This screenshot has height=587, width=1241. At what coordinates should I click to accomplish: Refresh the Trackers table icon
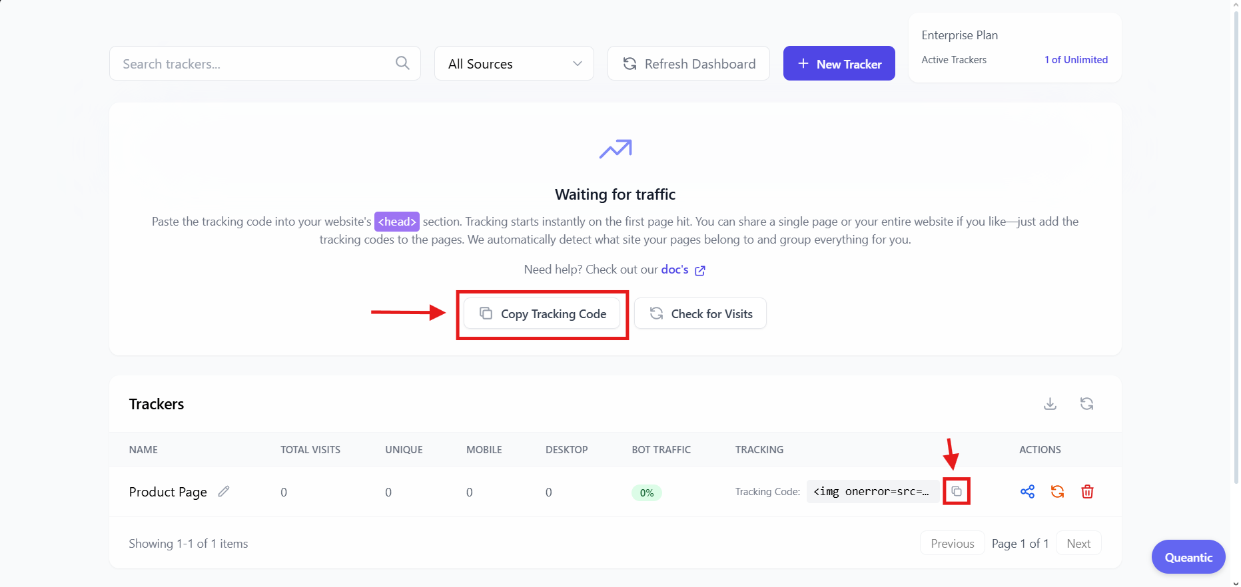pos(1086,404)
